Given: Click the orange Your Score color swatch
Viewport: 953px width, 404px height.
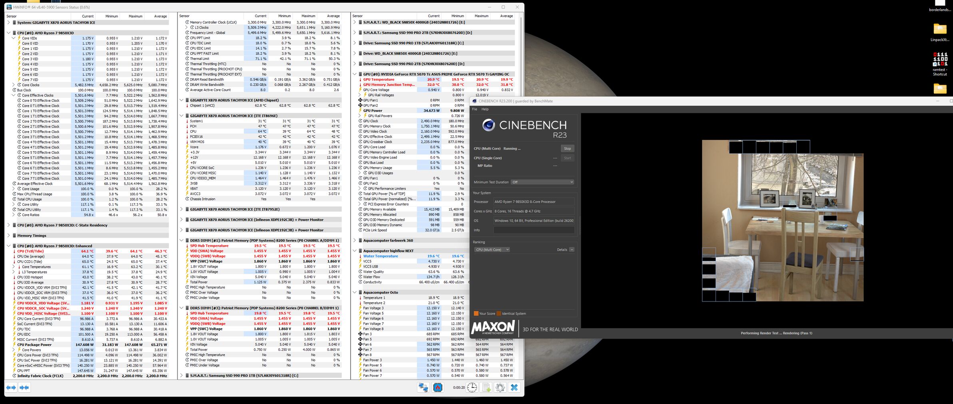Looking at the screenshot, I should coord(476,313).
